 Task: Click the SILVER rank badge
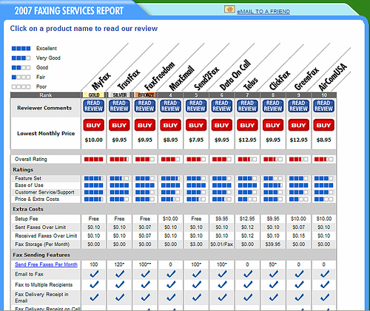[x=119, y=95]
